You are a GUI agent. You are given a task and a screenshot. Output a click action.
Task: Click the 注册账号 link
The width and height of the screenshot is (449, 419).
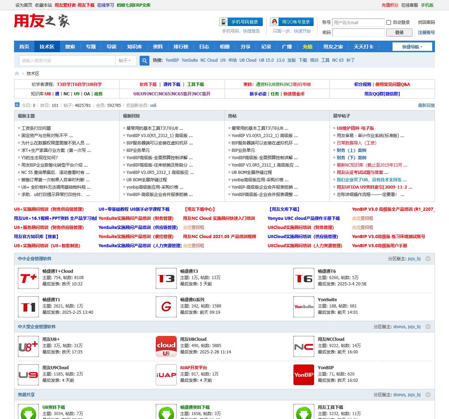427,33
